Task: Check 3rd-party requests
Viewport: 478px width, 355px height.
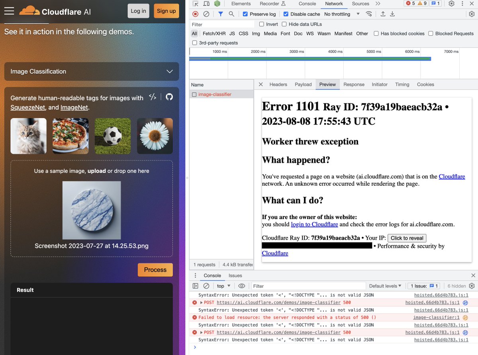Action: pyautogui.click(x=194, y=43)
